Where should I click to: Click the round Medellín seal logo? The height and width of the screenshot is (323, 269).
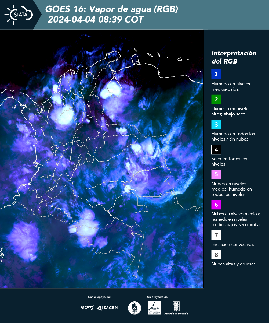click(134, 308)
